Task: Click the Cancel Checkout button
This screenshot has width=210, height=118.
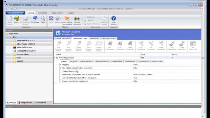Action: click(92, 24)
